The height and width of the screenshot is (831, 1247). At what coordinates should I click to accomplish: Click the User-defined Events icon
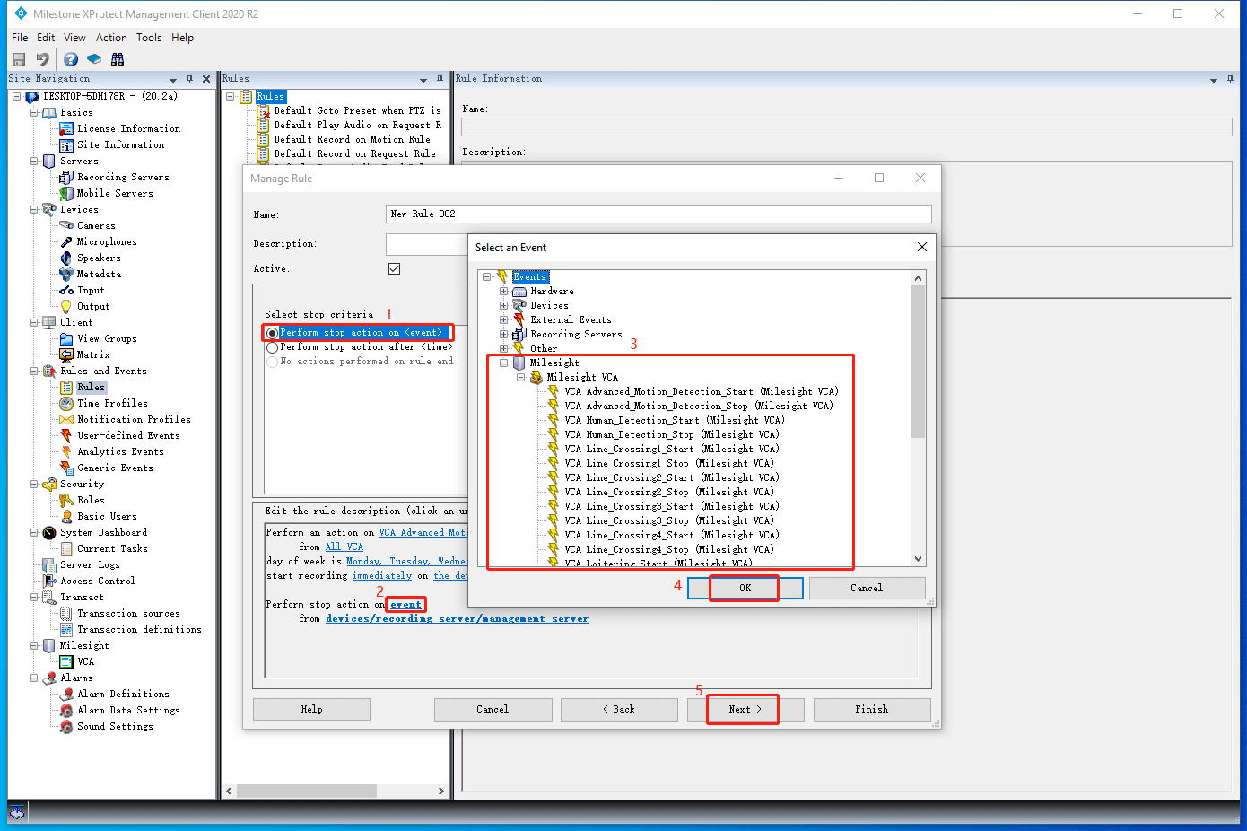point(66,435)
